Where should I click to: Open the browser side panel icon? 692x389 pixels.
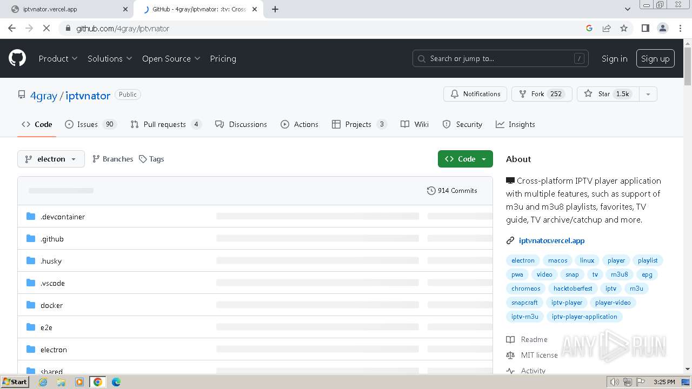tap(645, 28)
